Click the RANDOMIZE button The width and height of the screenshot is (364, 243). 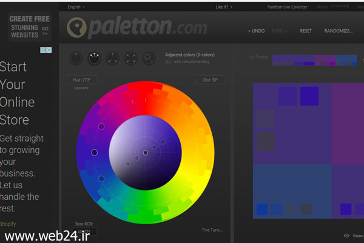(339, 31)
